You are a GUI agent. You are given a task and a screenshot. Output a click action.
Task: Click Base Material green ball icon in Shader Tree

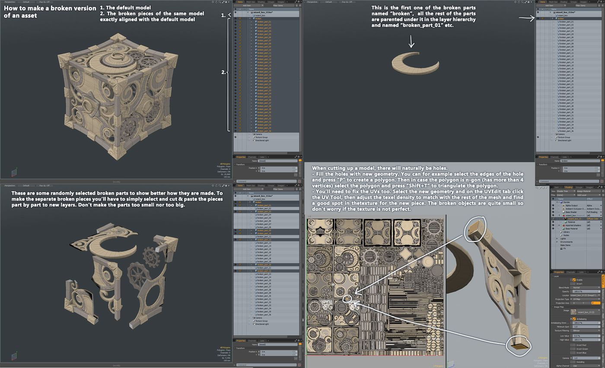click(x=564, y=228)
